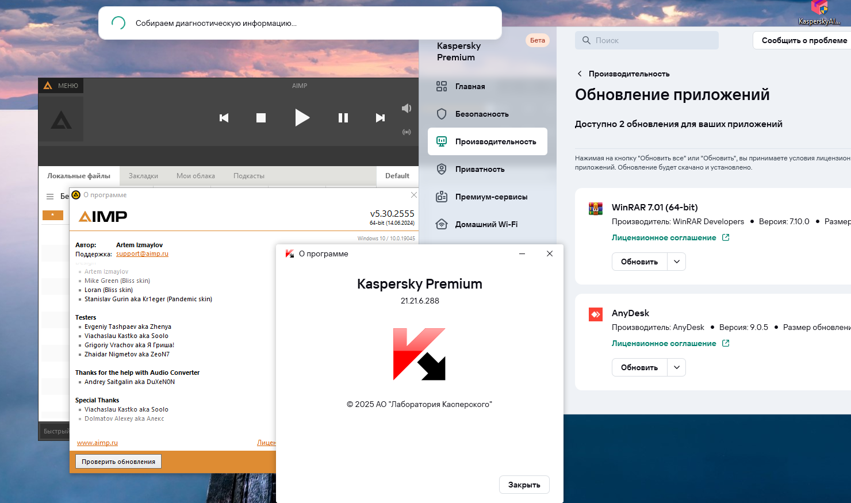Screen dimensions: 851x503
Task: Click the Бета badge in Kaspersky
Action: pos(538,40)
